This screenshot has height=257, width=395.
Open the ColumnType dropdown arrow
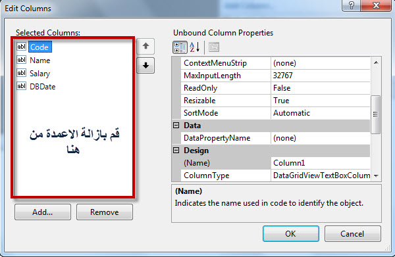pyautogui.click(x=376, y=175)
